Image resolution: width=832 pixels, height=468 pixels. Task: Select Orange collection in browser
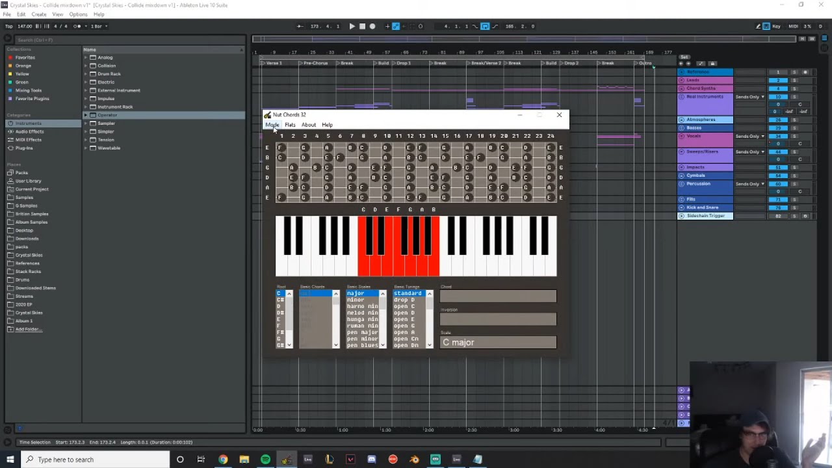(23, 66)
